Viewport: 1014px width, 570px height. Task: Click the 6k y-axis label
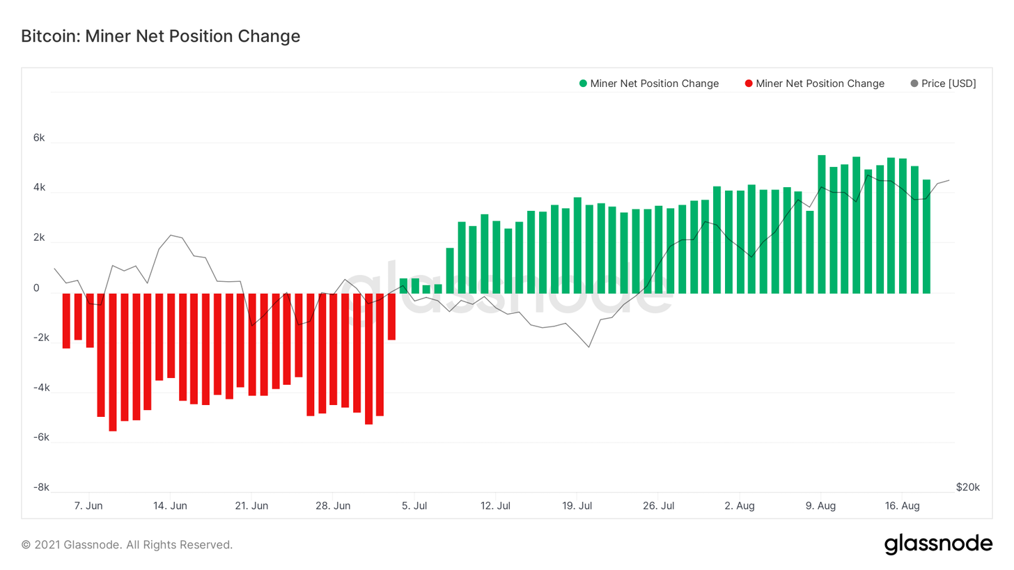coord(39,138)
